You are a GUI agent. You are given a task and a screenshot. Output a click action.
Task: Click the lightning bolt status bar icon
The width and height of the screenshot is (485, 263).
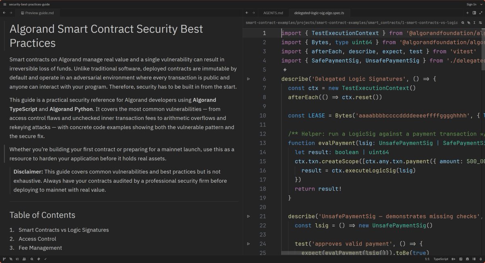point(38,259)
